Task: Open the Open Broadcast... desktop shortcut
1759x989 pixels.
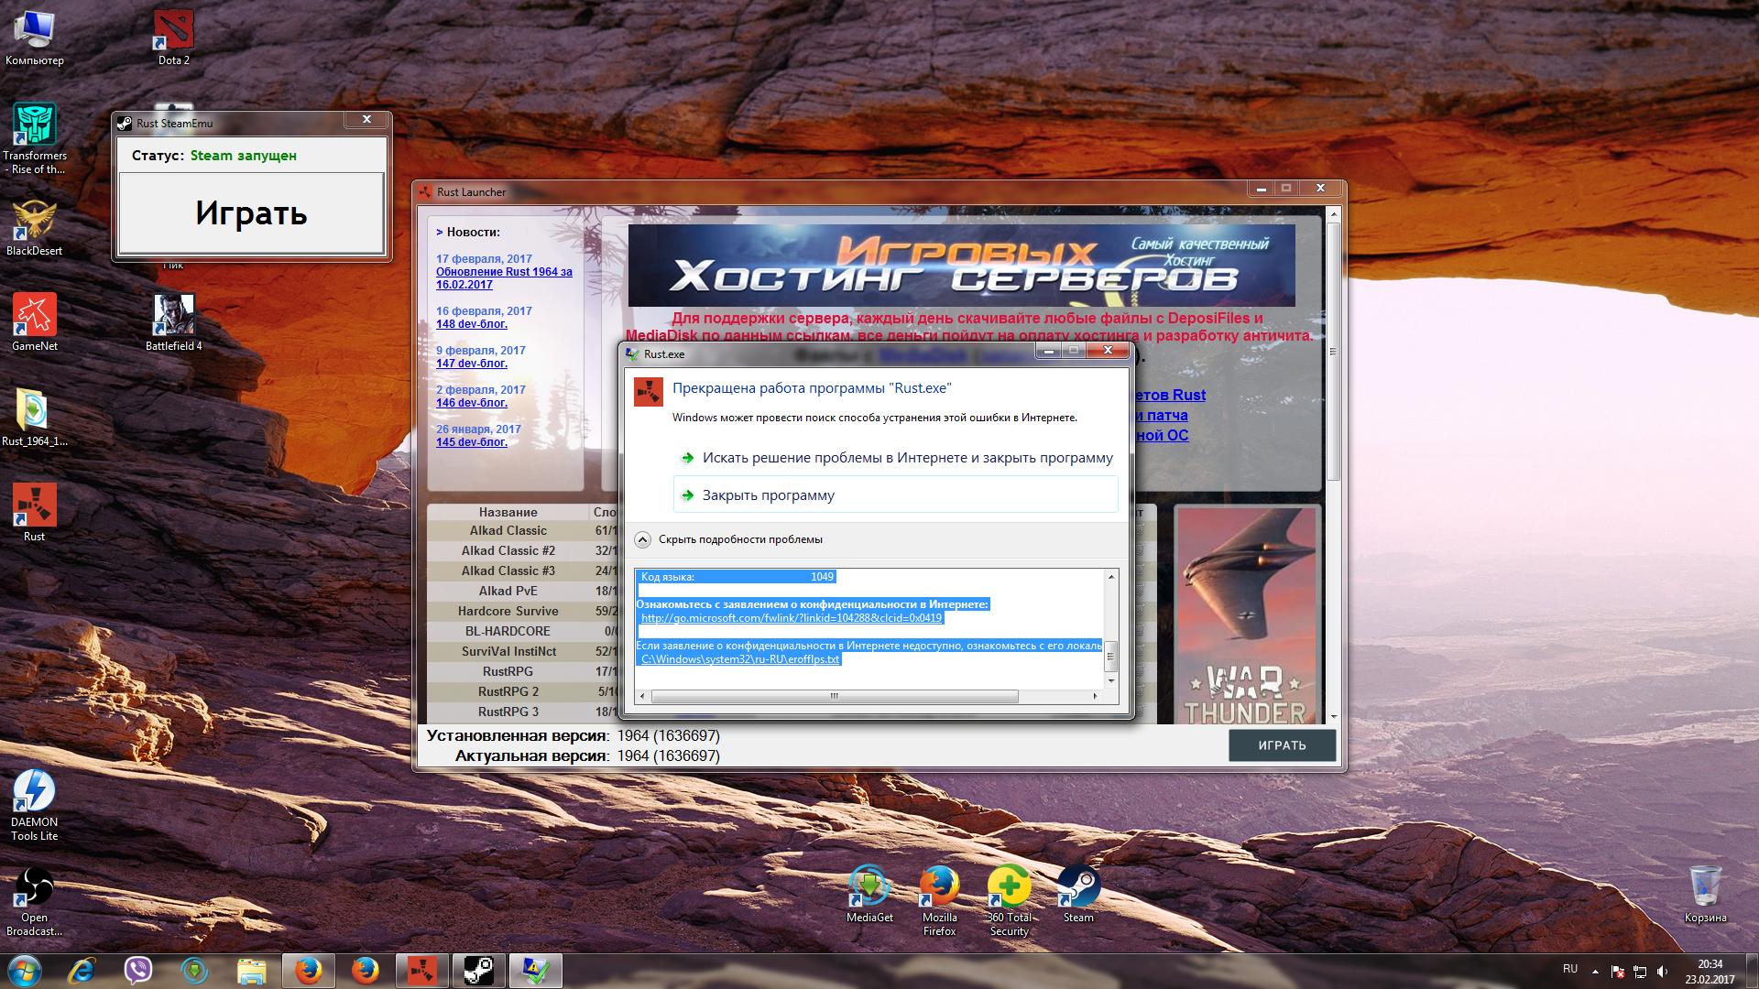Action: click(35, 901)
